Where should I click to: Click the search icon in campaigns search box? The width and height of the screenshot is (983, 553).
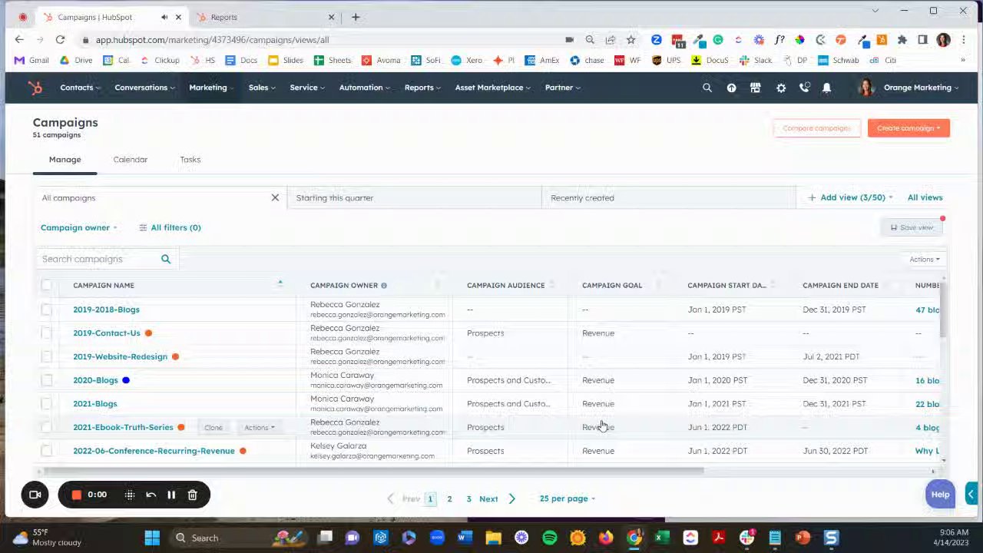click(166, 259)
